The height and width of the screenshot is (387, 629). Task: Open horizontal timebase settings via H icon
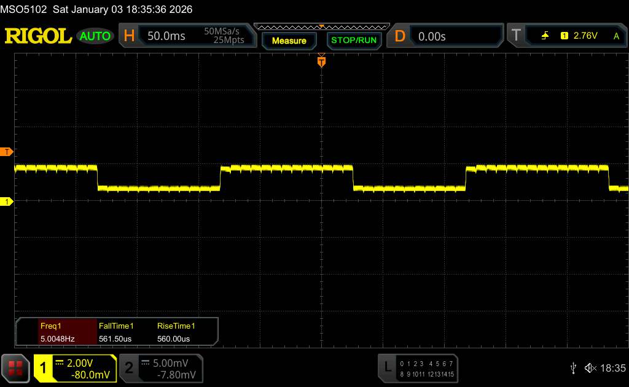[129, 36]
